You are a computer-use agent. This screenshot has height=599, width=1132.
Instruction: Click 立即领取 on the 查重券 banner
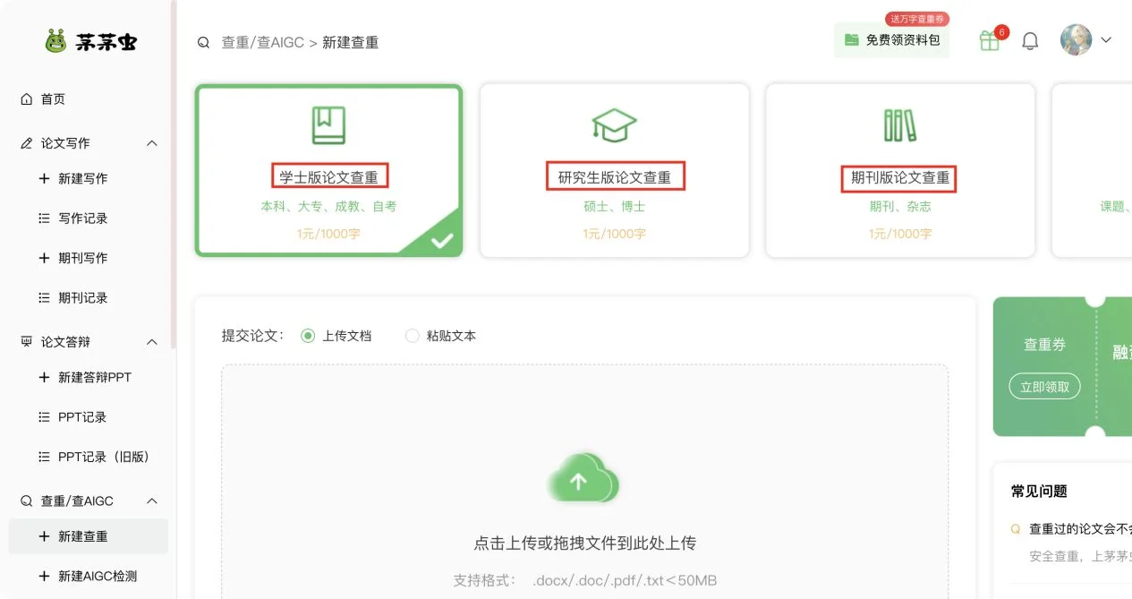point(1044,386)
